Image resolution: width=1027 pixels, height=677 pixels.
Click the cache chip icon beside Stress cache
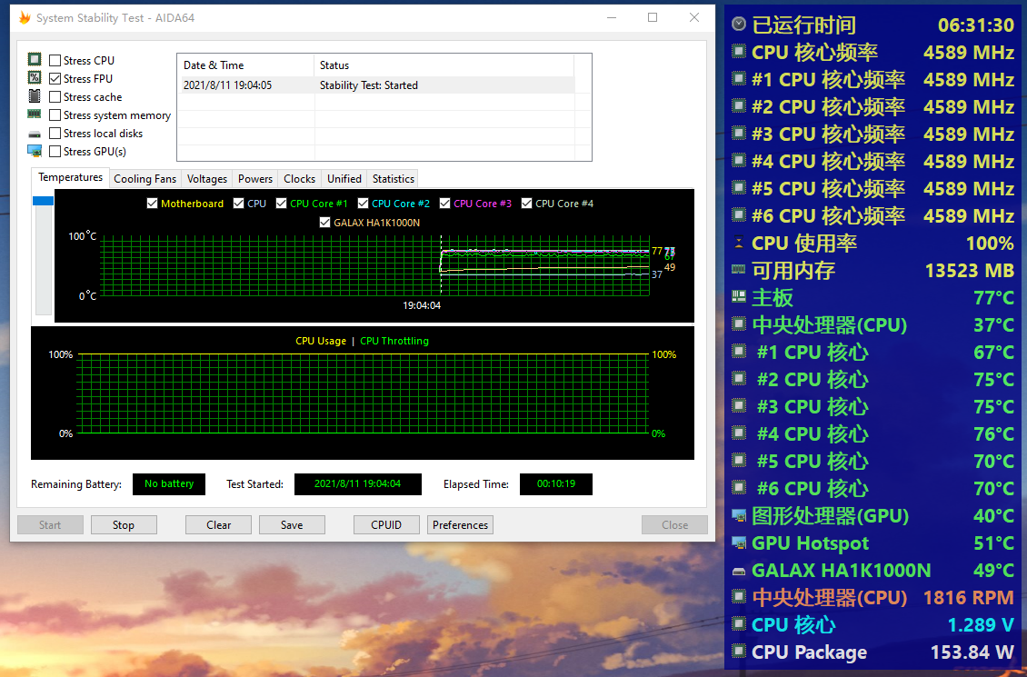35,96
